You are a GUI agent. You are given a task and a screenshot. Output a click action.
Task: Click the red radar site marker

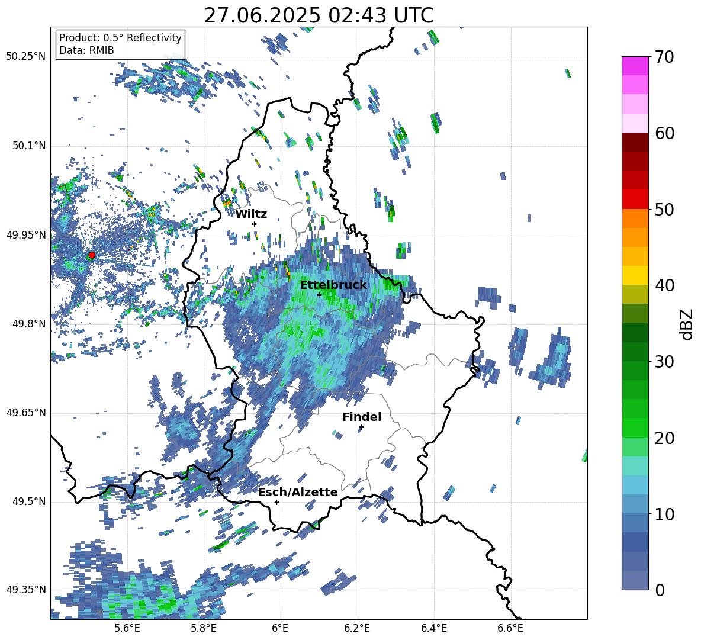pyautogui.click(x=92, y=255)
